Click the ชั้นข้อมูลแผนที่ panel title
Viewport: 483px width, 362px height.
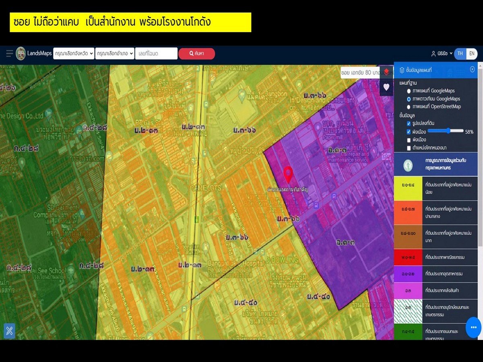[419, 70]
